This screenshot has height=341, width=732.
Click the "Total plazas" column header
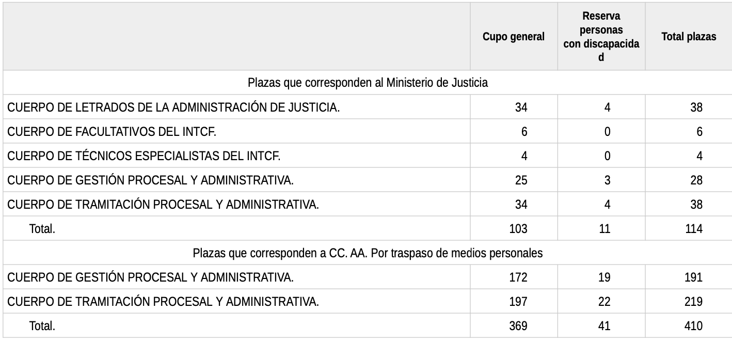point(689,37)
